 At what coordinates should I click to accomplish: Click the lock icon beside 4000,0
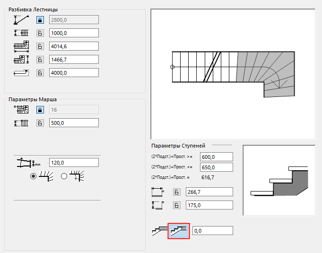coord(40,72)
